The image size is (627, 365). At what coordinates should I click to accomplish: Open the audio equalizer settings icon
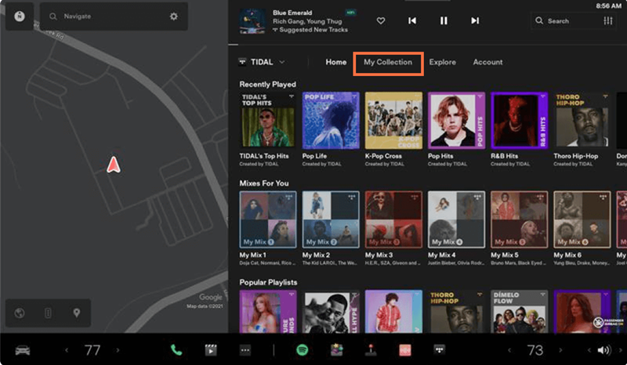[608, 21]
